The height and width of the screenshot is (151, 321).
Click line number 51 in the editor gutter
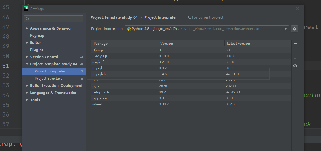6,66
